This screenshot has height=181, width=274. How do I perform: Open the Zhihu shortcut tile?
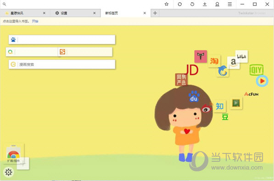[x=220, y=106]
